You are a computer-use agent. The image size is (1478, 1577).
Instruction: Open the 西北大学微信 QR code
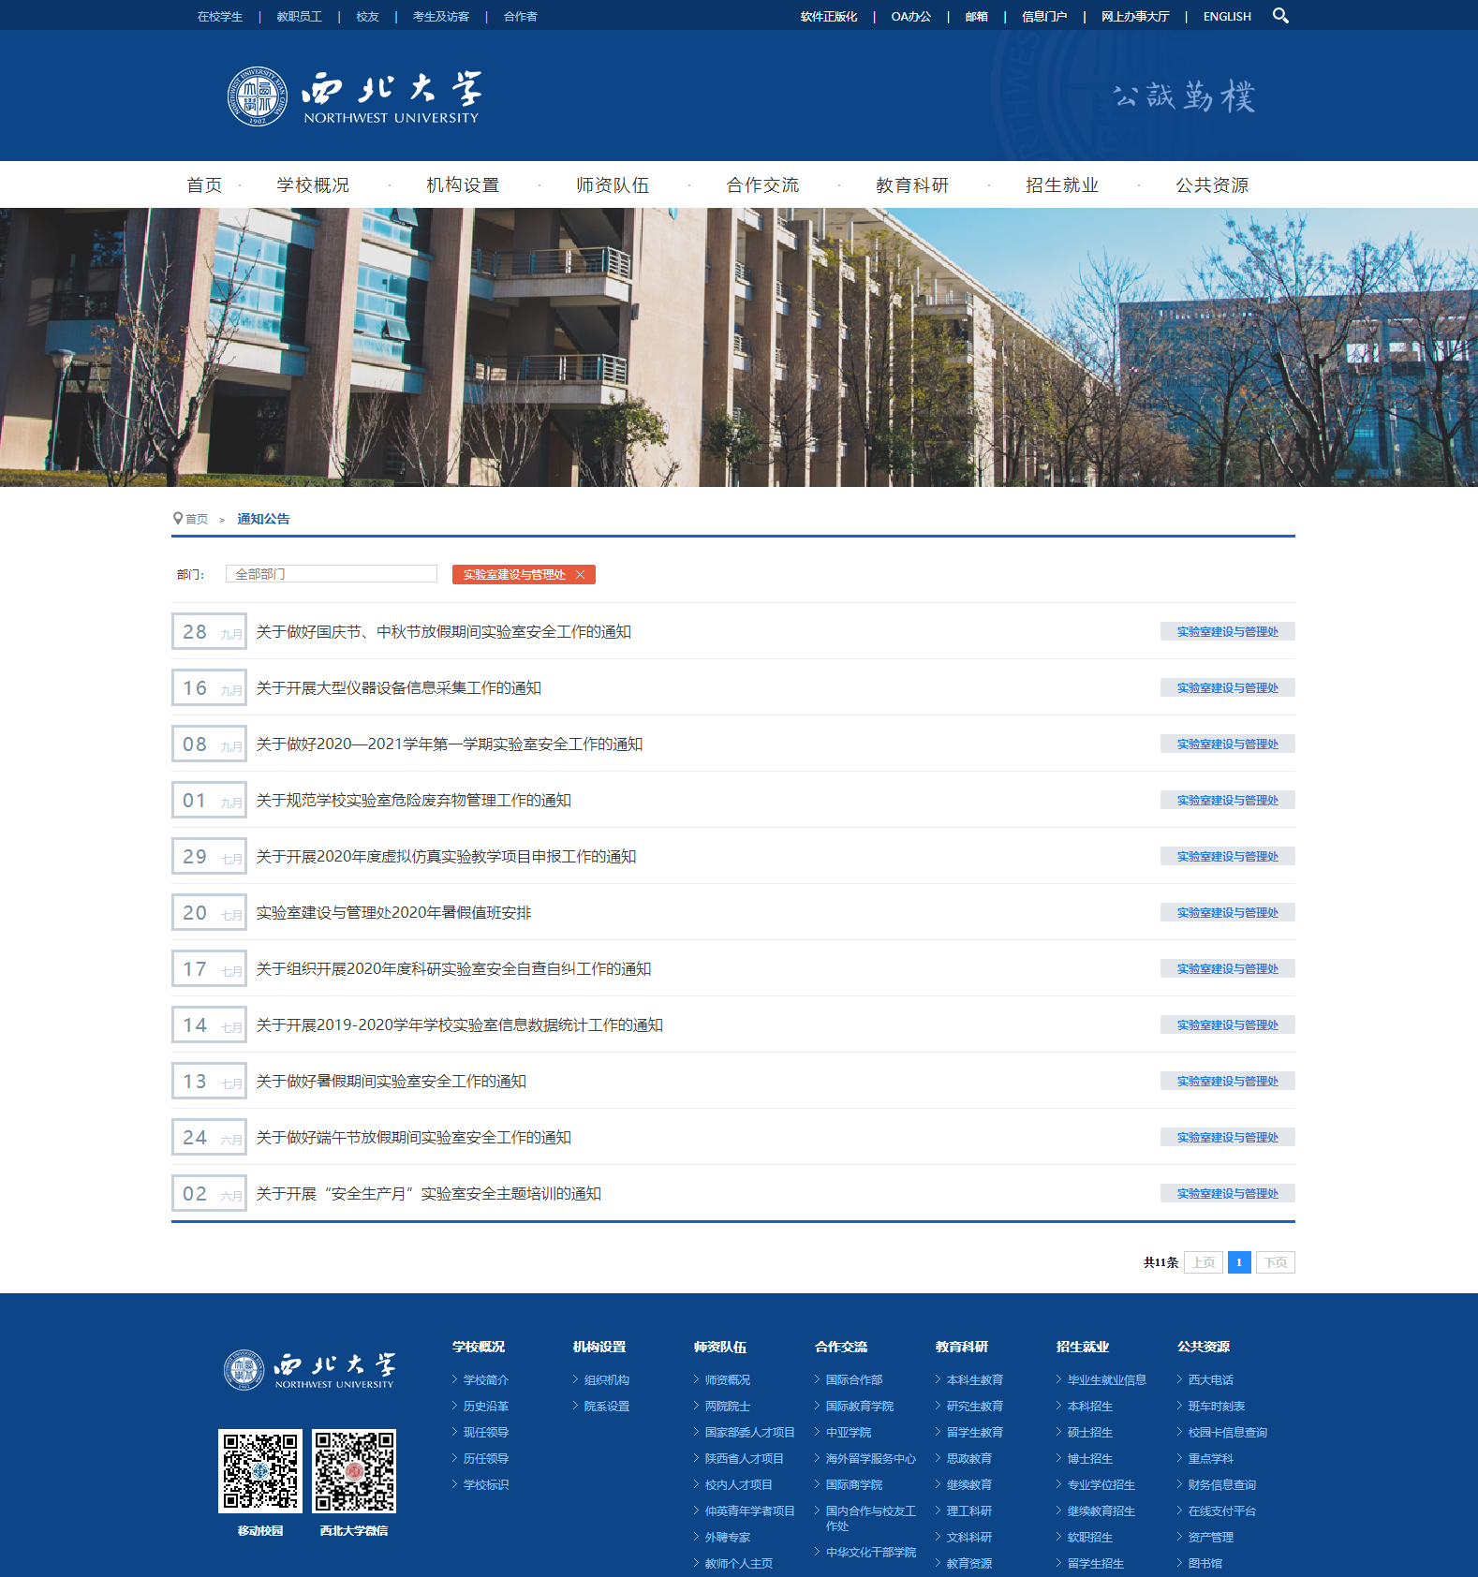point(354,1470)
